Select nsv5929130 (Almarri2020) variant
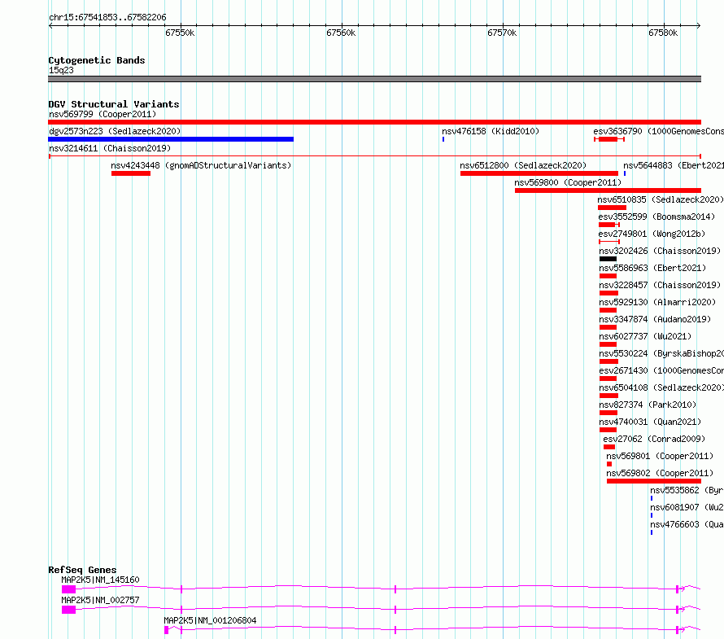The width and height of the screenshot is (724, 639). point(657,302)
